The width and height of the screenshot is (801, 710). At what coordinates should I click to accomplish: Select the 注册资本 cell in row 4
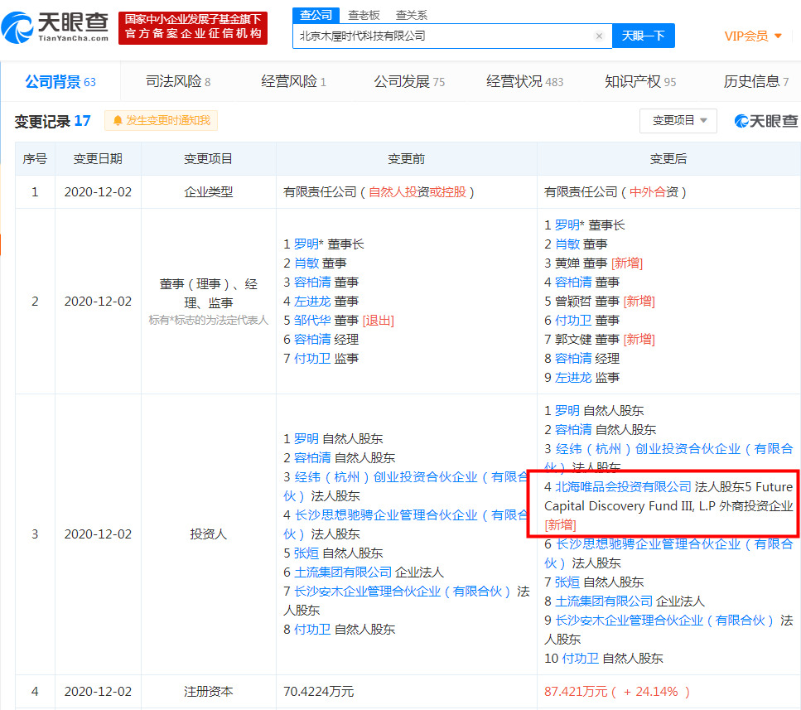click(209, 692)
